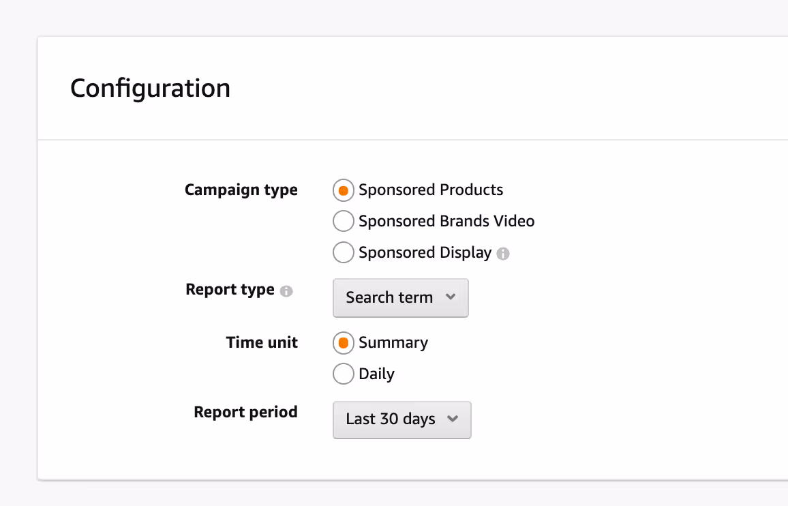This screenshot has height=506, width=788.
Task: Click the Sponsored Display text label
Action: click(x=425, y=252)
